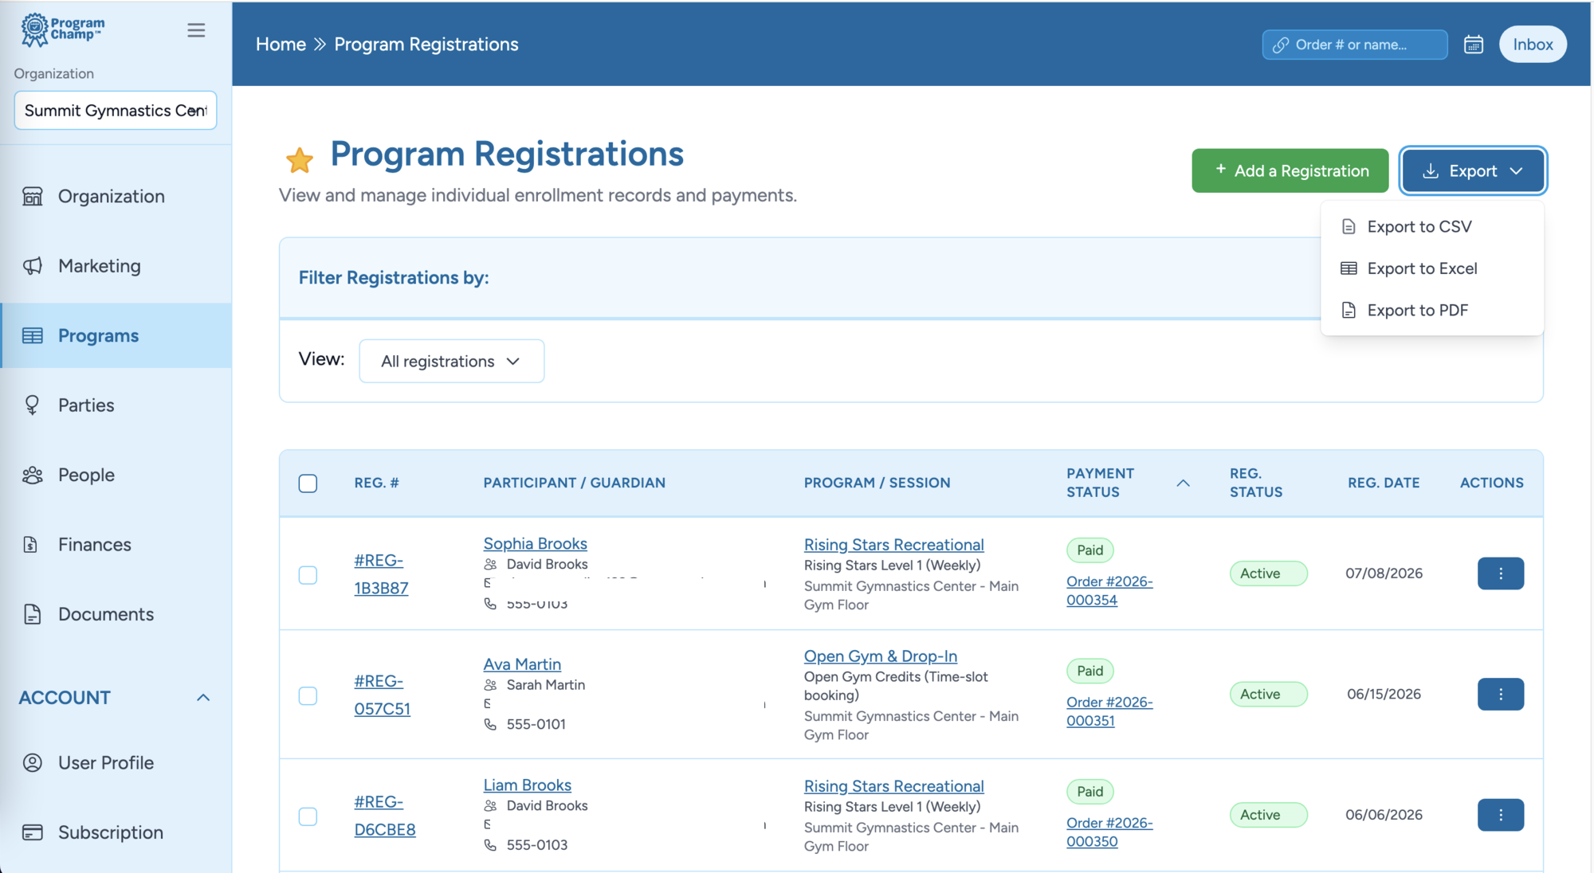Open People in sidebar
Image resolution: width=1594 pixels, height=873 pixels.
(116, 476)
